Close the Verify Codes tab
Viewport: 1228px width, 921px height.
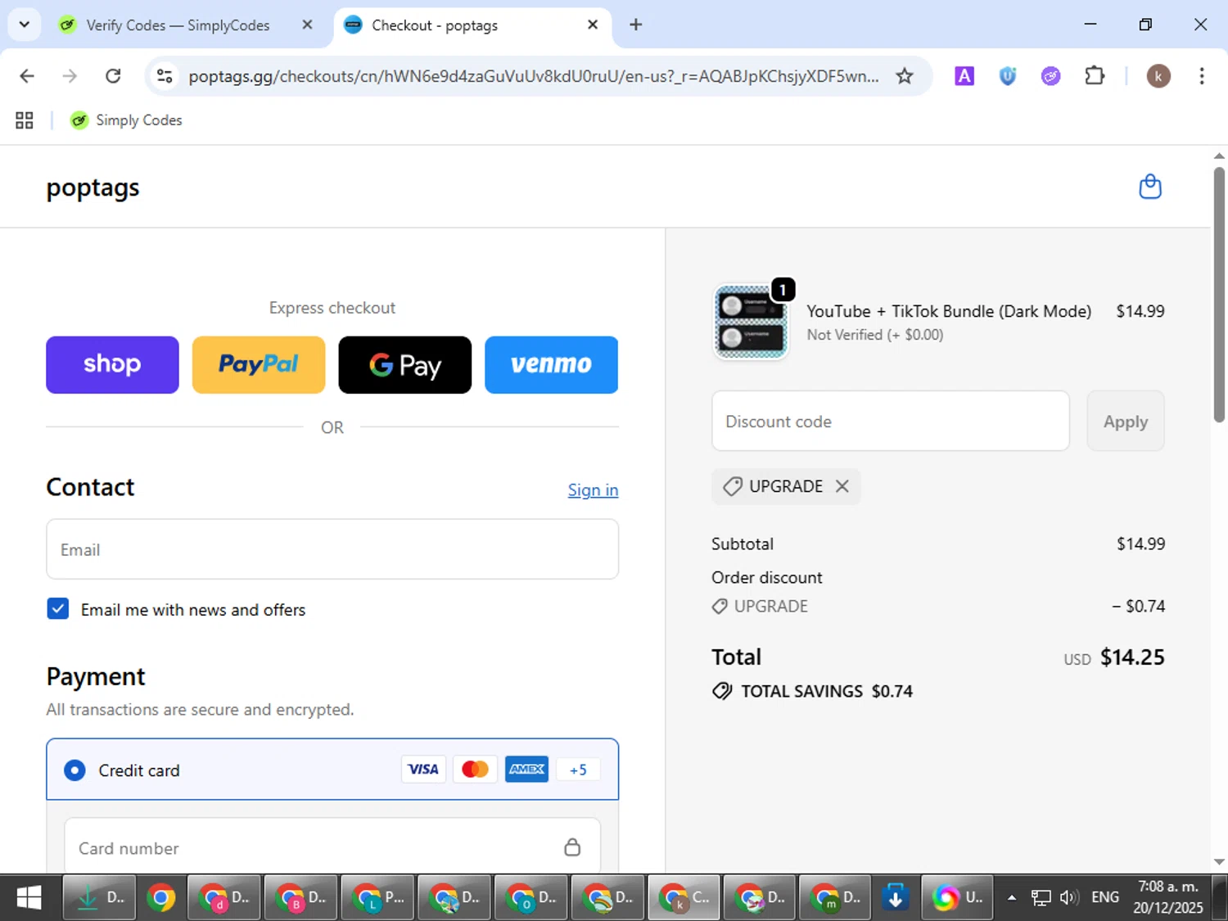[307, 25]
